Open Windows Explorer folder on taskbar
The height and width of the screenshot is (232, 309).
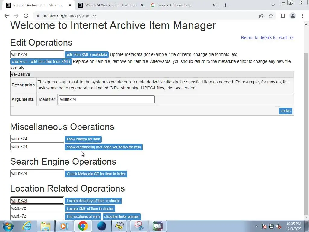tap(46, 226)
